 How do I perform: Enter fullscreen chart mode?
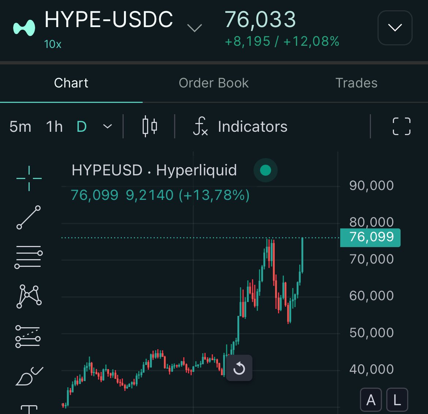(x=402, y=126)
